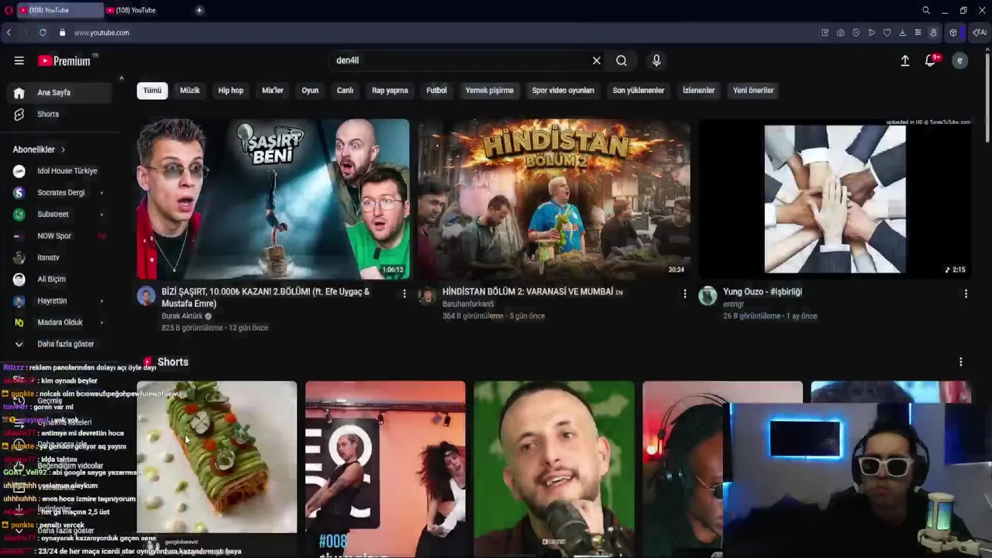Go back using browser back arrow

[x=9, y=33]
